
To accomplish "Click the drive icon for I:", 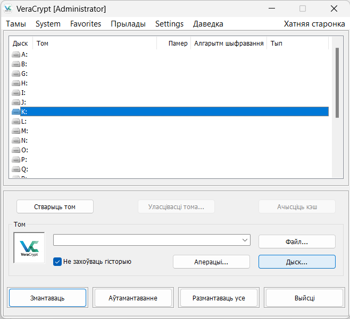I will 16,93.
